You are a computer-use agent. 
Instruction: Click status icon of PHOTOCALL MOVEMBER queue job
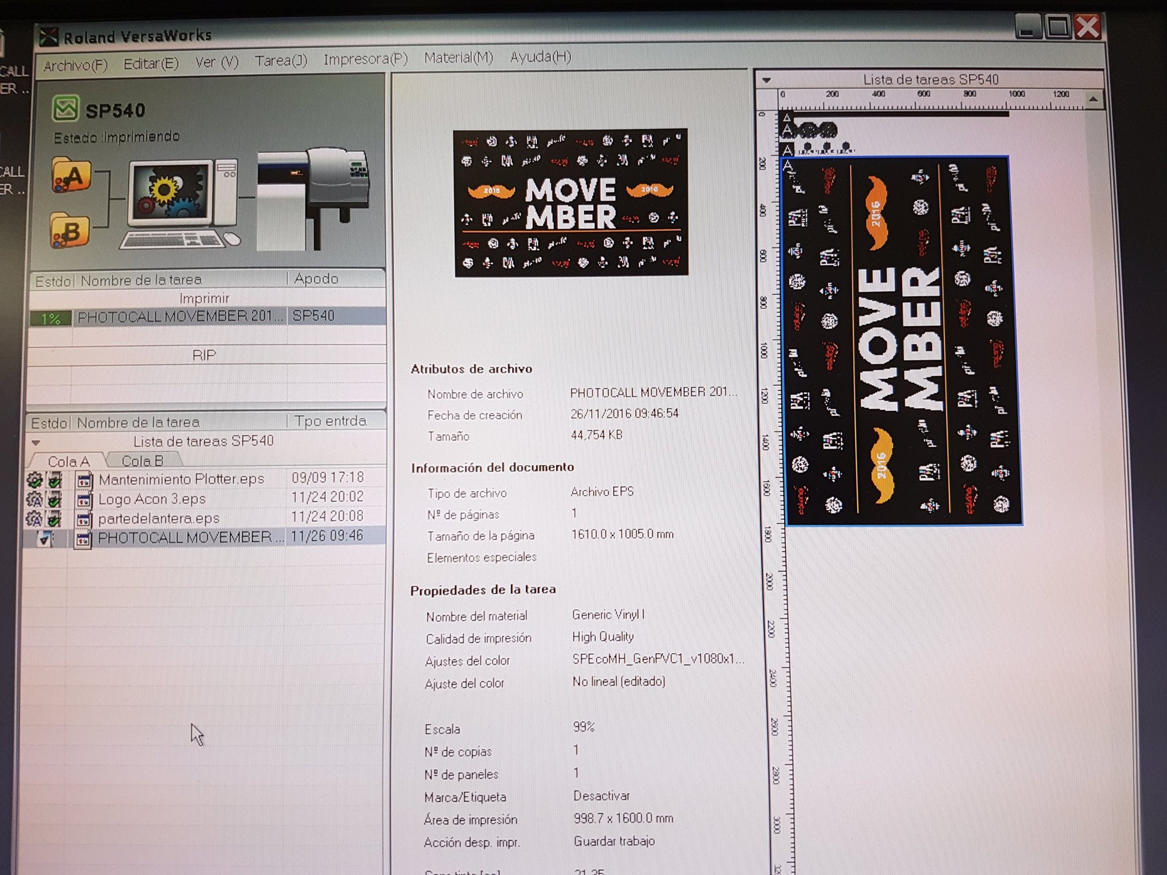(x=44, y=538)
